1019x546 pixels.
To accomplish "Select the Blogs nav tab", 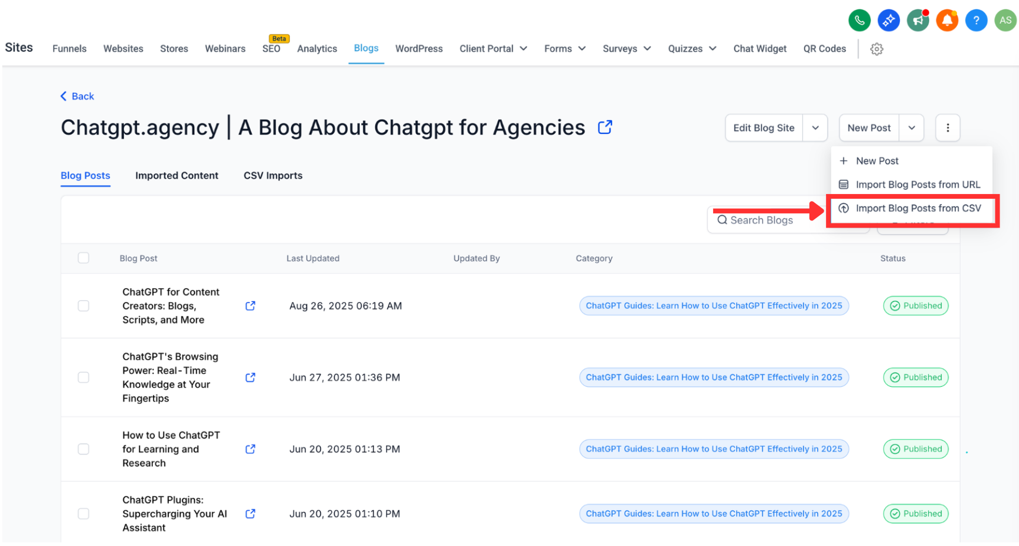I will (x=366, y=48).
